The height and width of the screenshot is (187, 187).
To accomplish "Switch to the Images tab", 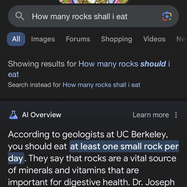I will pyautogui.click(x=43, y=39).
